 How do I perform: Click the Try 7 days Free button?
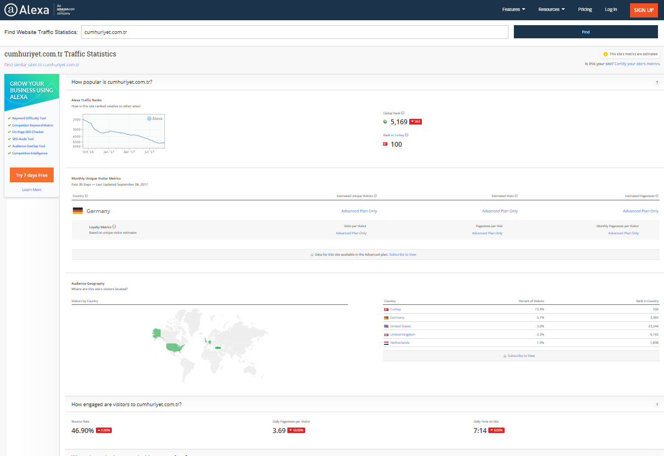coord(32,175)
